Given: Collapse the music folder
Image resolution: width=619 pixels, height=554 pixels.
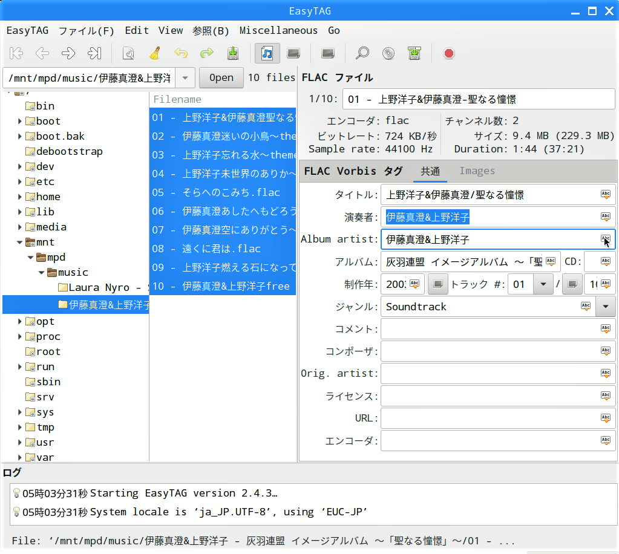Looking at the screenshot, I should [42, 272].
